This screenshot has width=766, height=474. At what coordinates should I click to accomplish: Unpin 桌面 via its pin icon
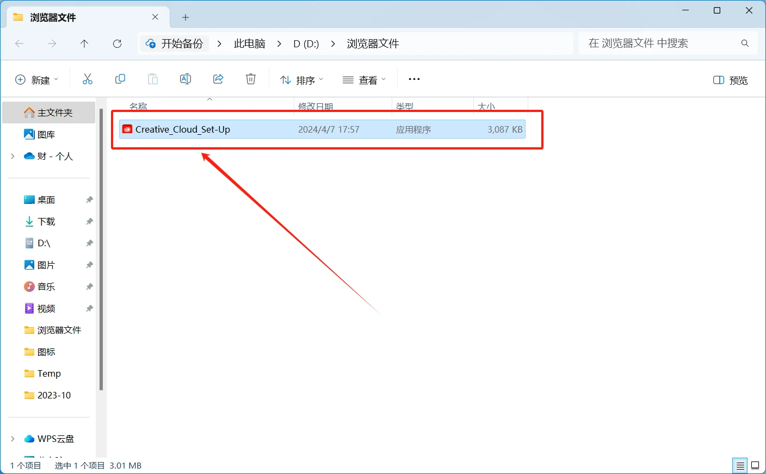coord(89,200)
